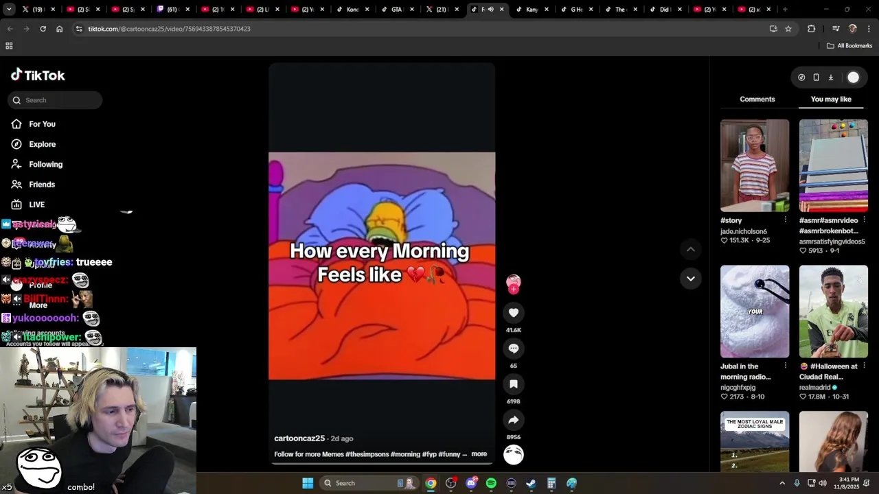Image resolution: width=879 pixels, height=494 pixels.
Task: Click the TikTok sidebar search field
Action: point(55,100)
